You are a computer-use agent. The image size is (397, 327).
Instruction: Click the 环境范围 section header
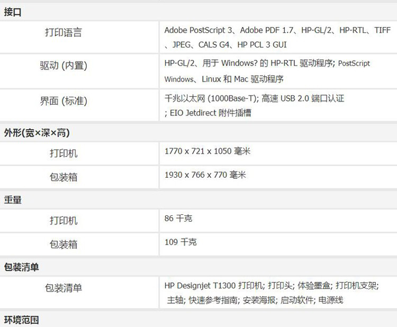(x=22, y=320)
